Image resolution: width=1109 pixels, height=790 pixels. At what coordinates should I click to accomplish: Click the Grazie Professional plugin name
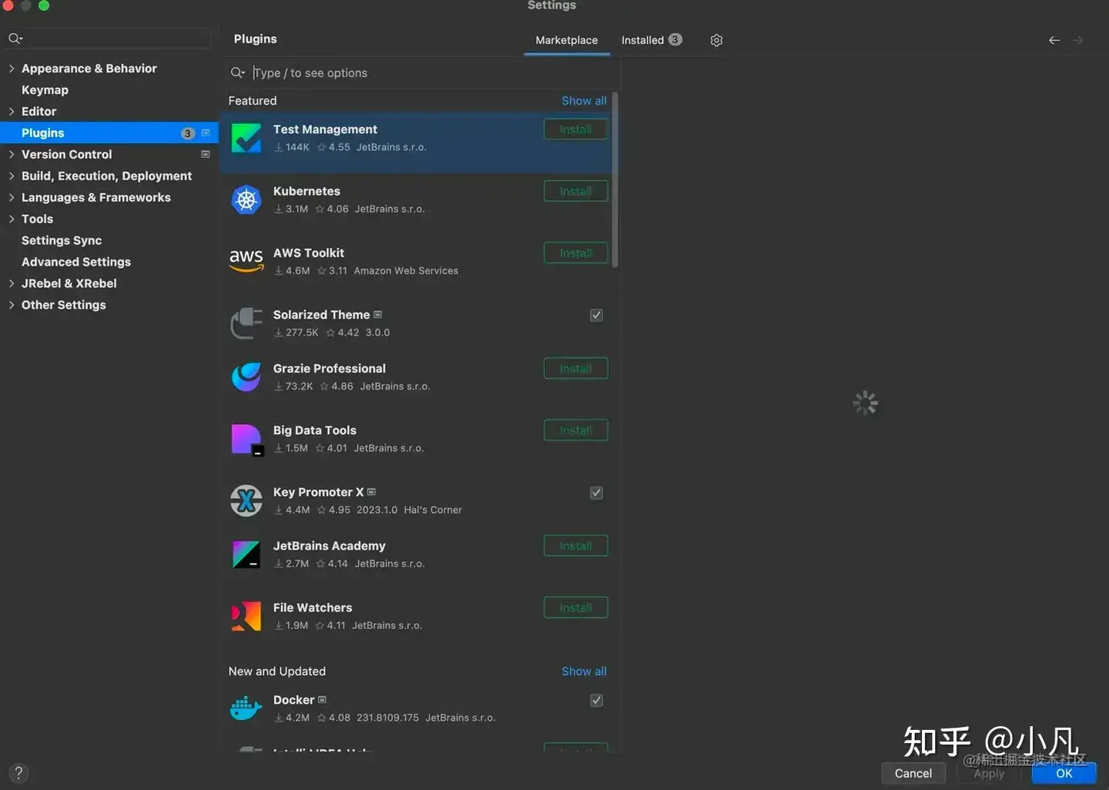330,369
